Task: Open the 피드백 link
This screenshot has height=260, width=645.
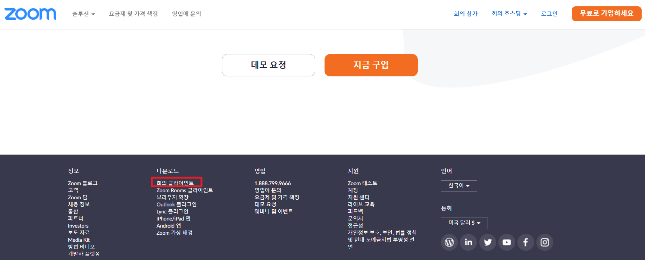Action: [355, 211]
